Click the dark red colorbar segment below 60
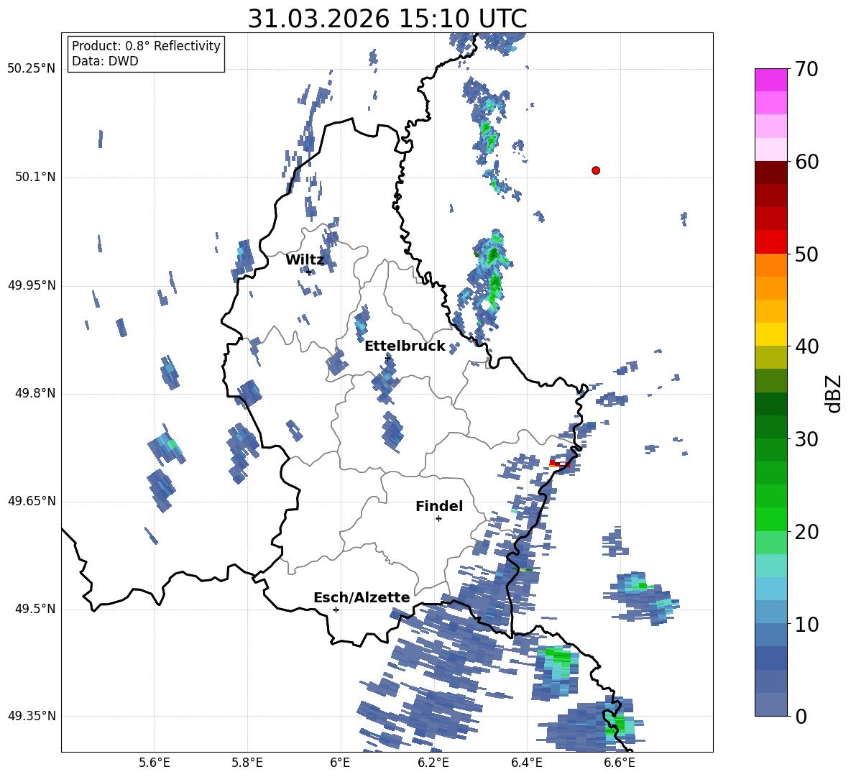This screenshot has width=851, height=777. [770, 173]
